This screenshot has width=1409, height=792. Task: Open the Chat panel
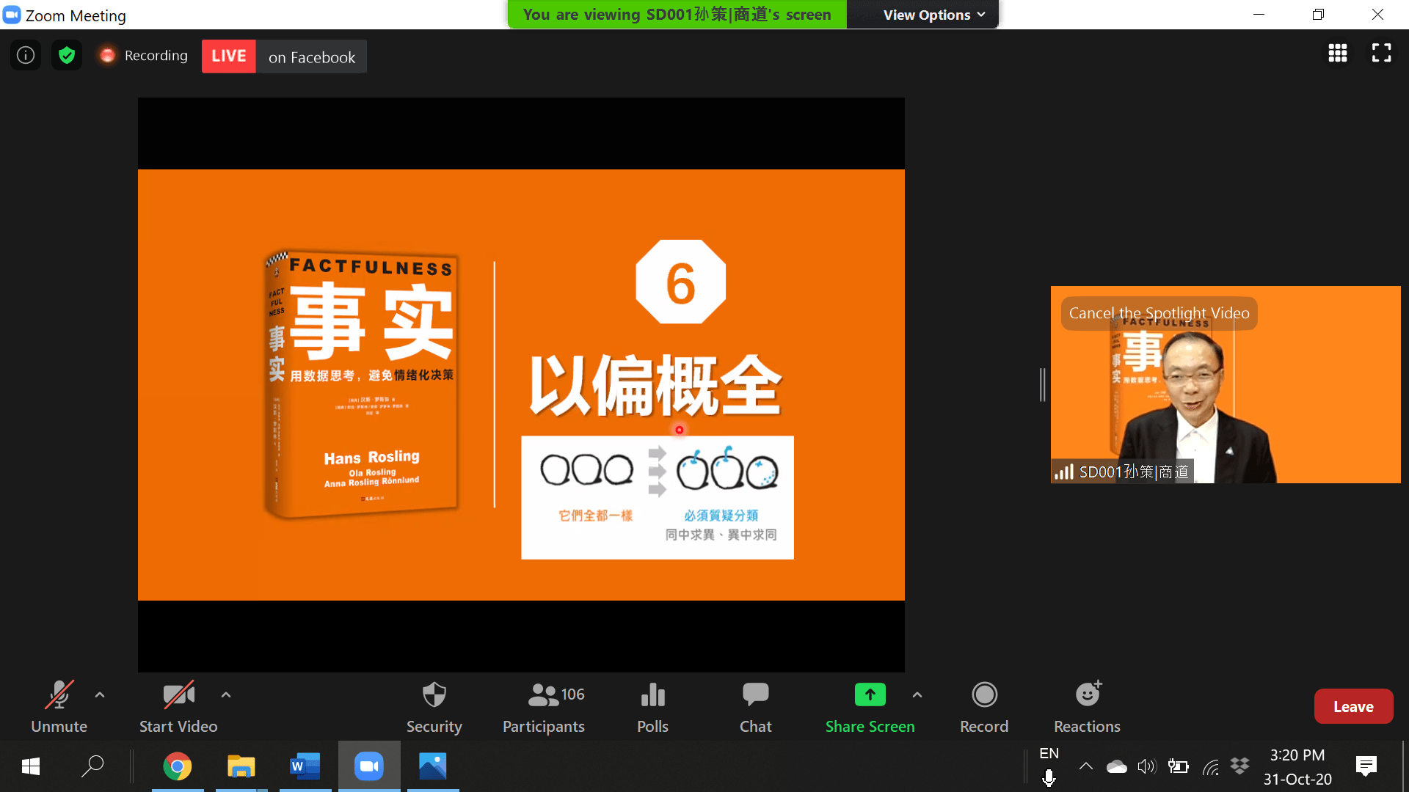tap(755, 707)
